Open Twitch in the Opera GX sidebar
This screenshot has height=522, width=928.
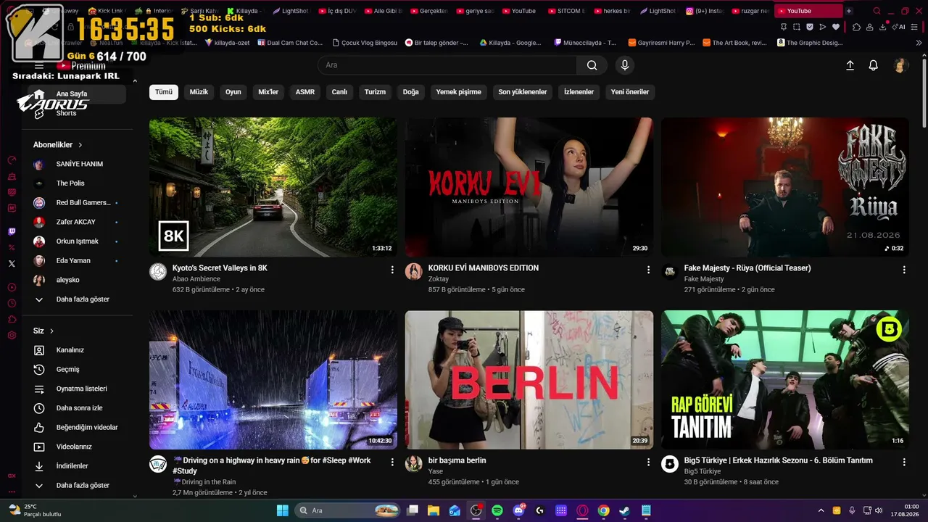(x=12, y=232)
